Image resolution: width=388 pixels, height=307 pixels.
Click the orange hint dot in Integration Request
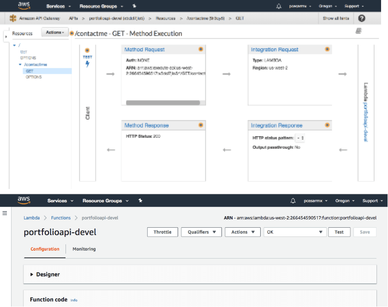pyautogui.click(x=327, y=49)
